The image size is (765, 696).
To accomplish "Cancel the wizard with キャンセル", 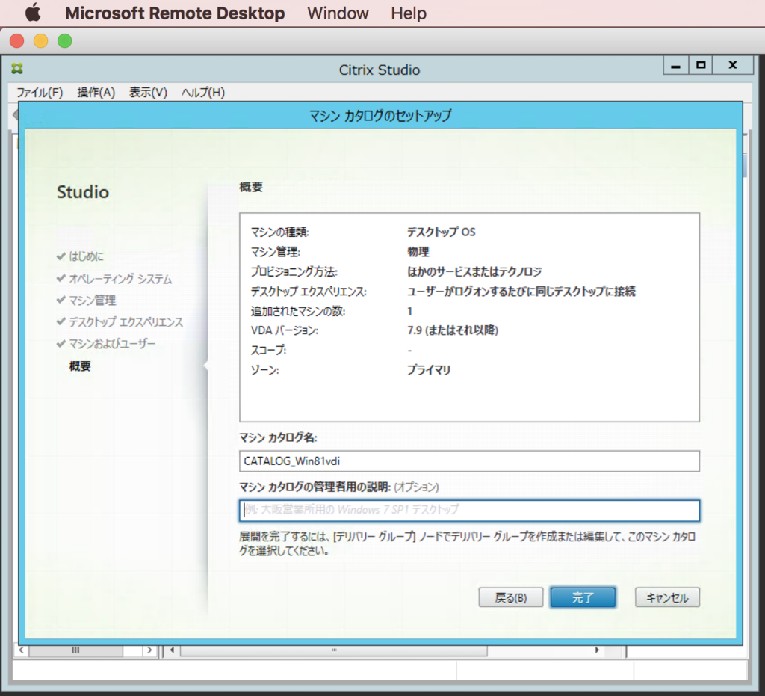I will (x=667, y=597).
